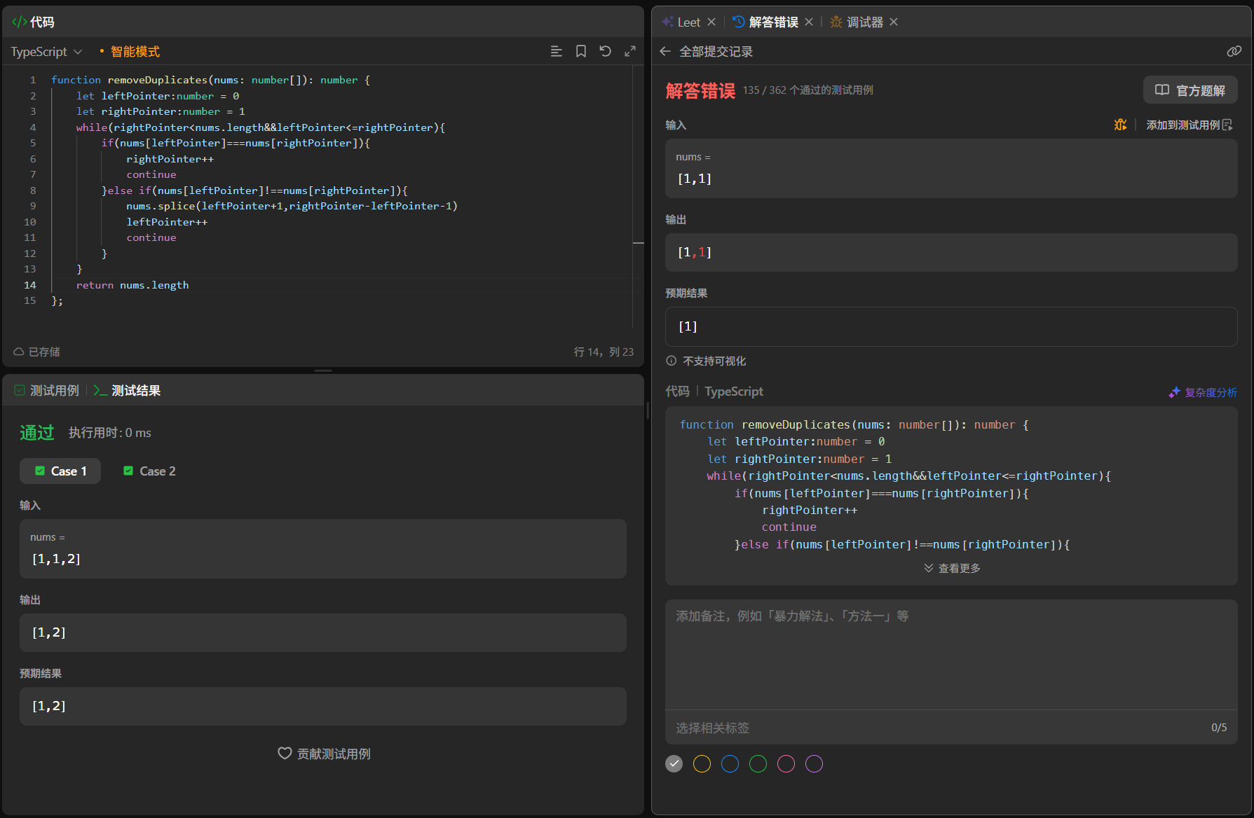The image size is (1254, 818).
Task: Go back using the left arrow icon
Action: 665,52
